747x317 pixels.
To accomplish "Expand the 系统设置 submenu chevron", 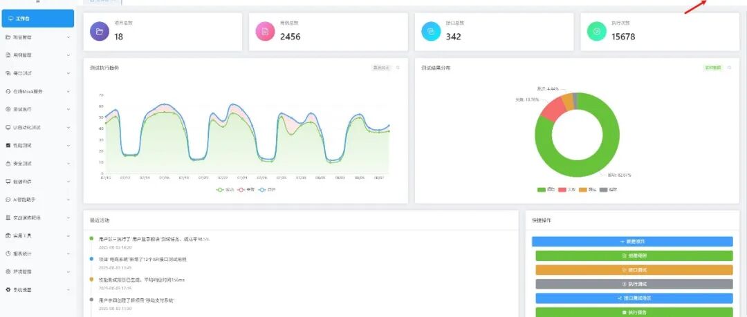I will pyautogui.click(x=68, y=289).
